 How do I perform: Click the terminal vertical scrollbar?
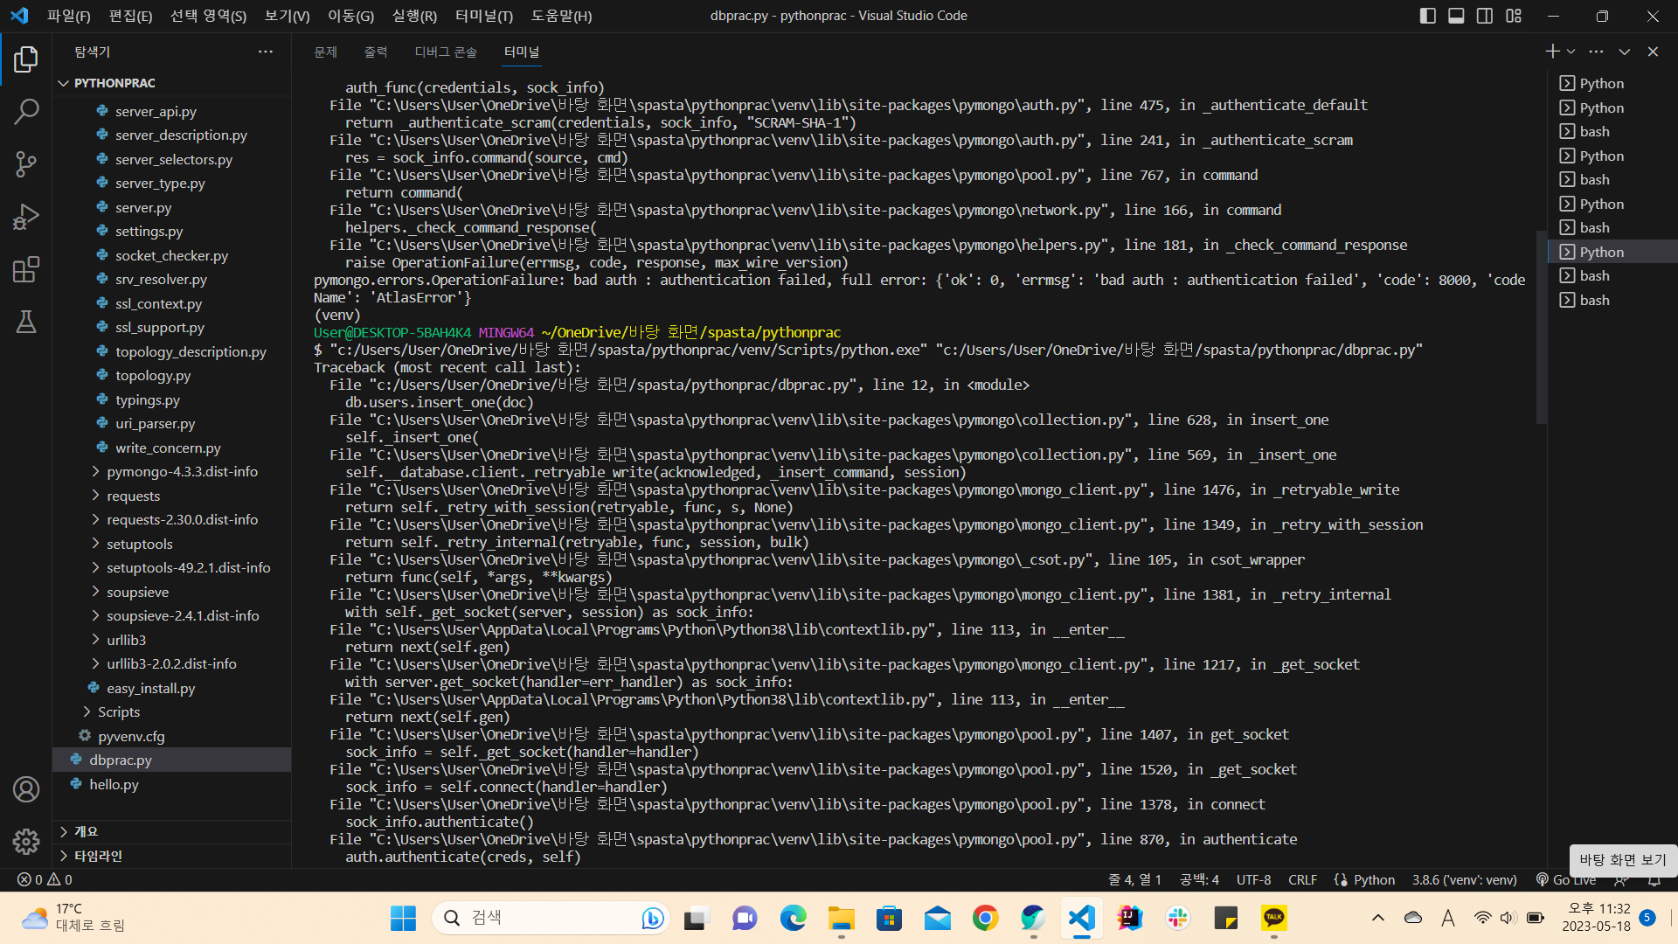1541,328
